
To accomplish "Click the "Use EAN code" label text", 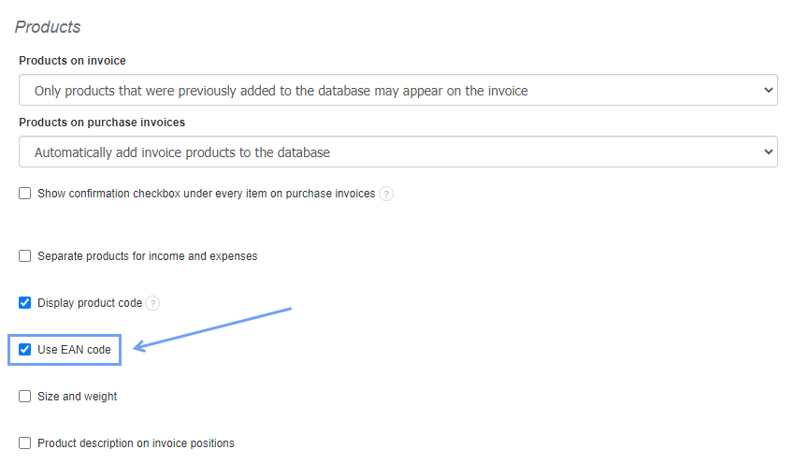I will [x=74, y=350].
